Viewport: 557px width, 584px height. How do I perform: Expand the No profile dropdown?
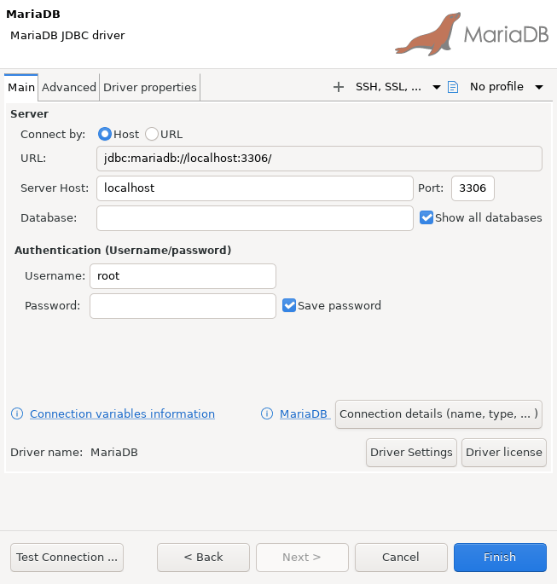pyautogui.click(x=539, y=87)
